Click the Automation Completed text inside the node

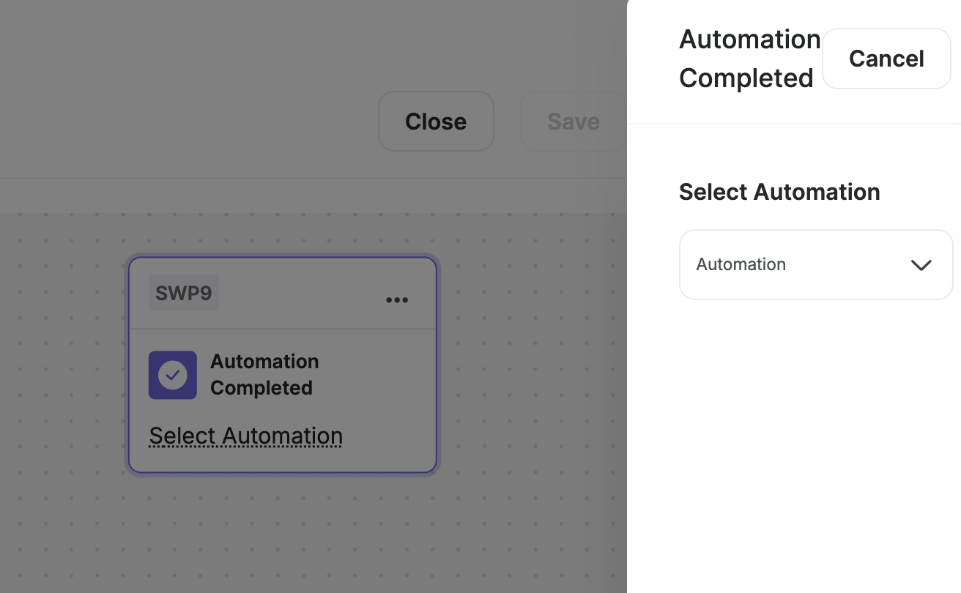264,374
